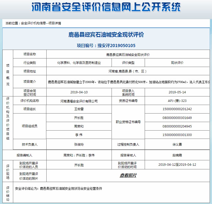Open the 查看照片 photo link

pos(128,175)
